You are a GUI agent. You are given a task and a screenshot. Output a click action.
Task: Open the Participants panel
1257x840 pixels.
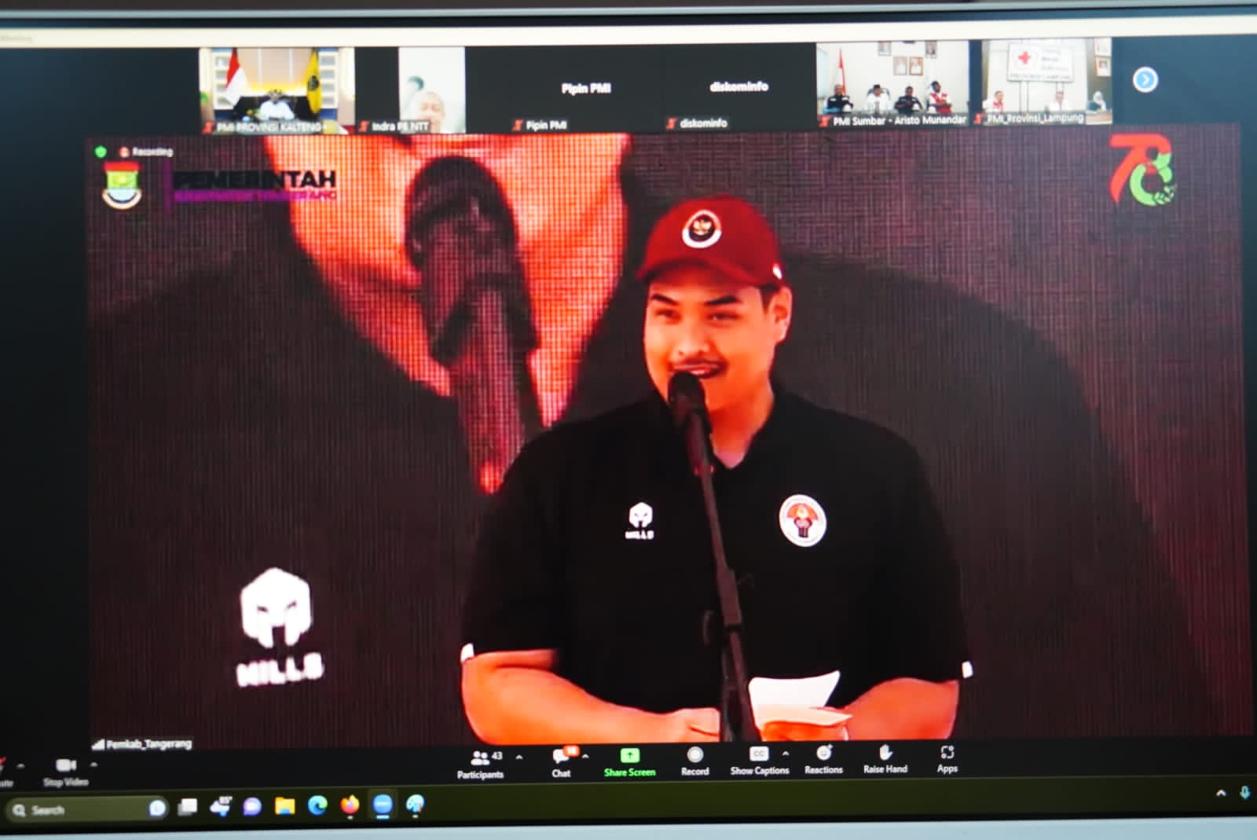click(x=480, y=764)
